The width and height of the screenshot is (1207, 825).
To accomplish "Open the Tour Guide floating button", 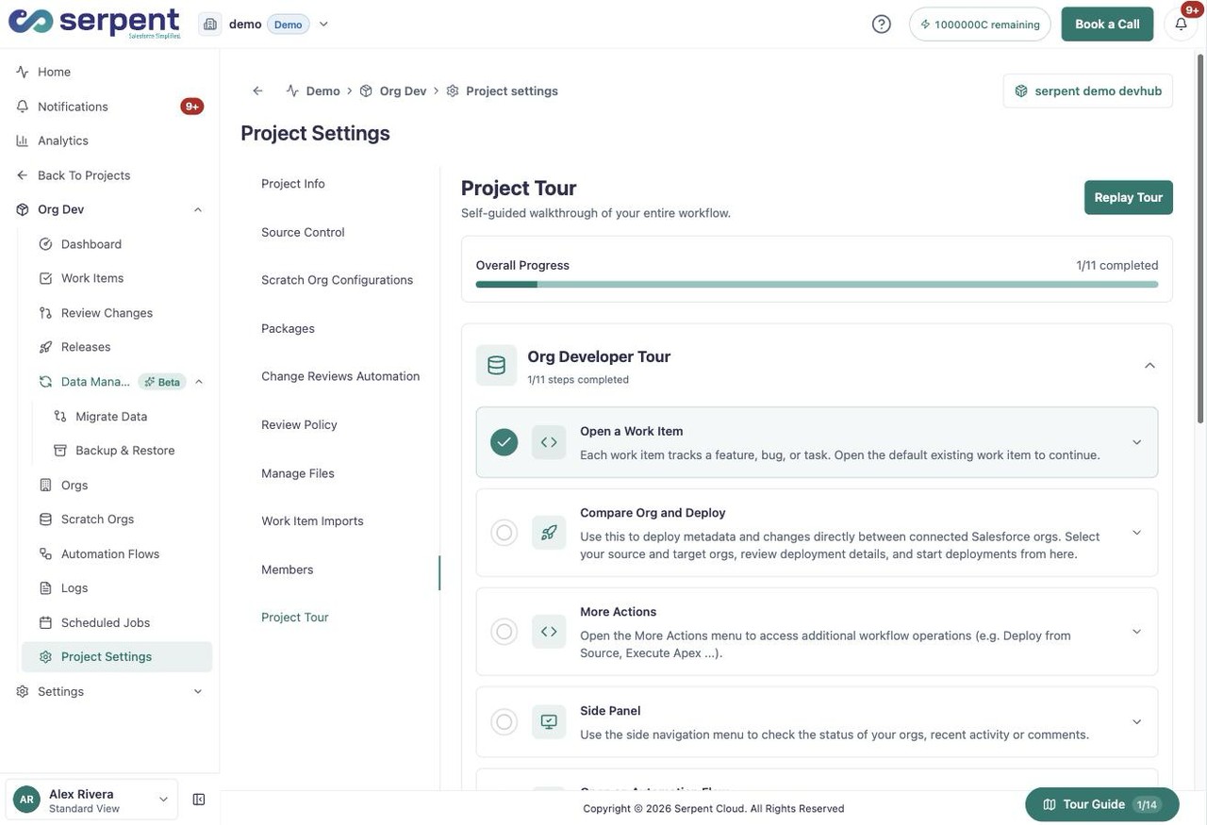I will coord(1102,804).
